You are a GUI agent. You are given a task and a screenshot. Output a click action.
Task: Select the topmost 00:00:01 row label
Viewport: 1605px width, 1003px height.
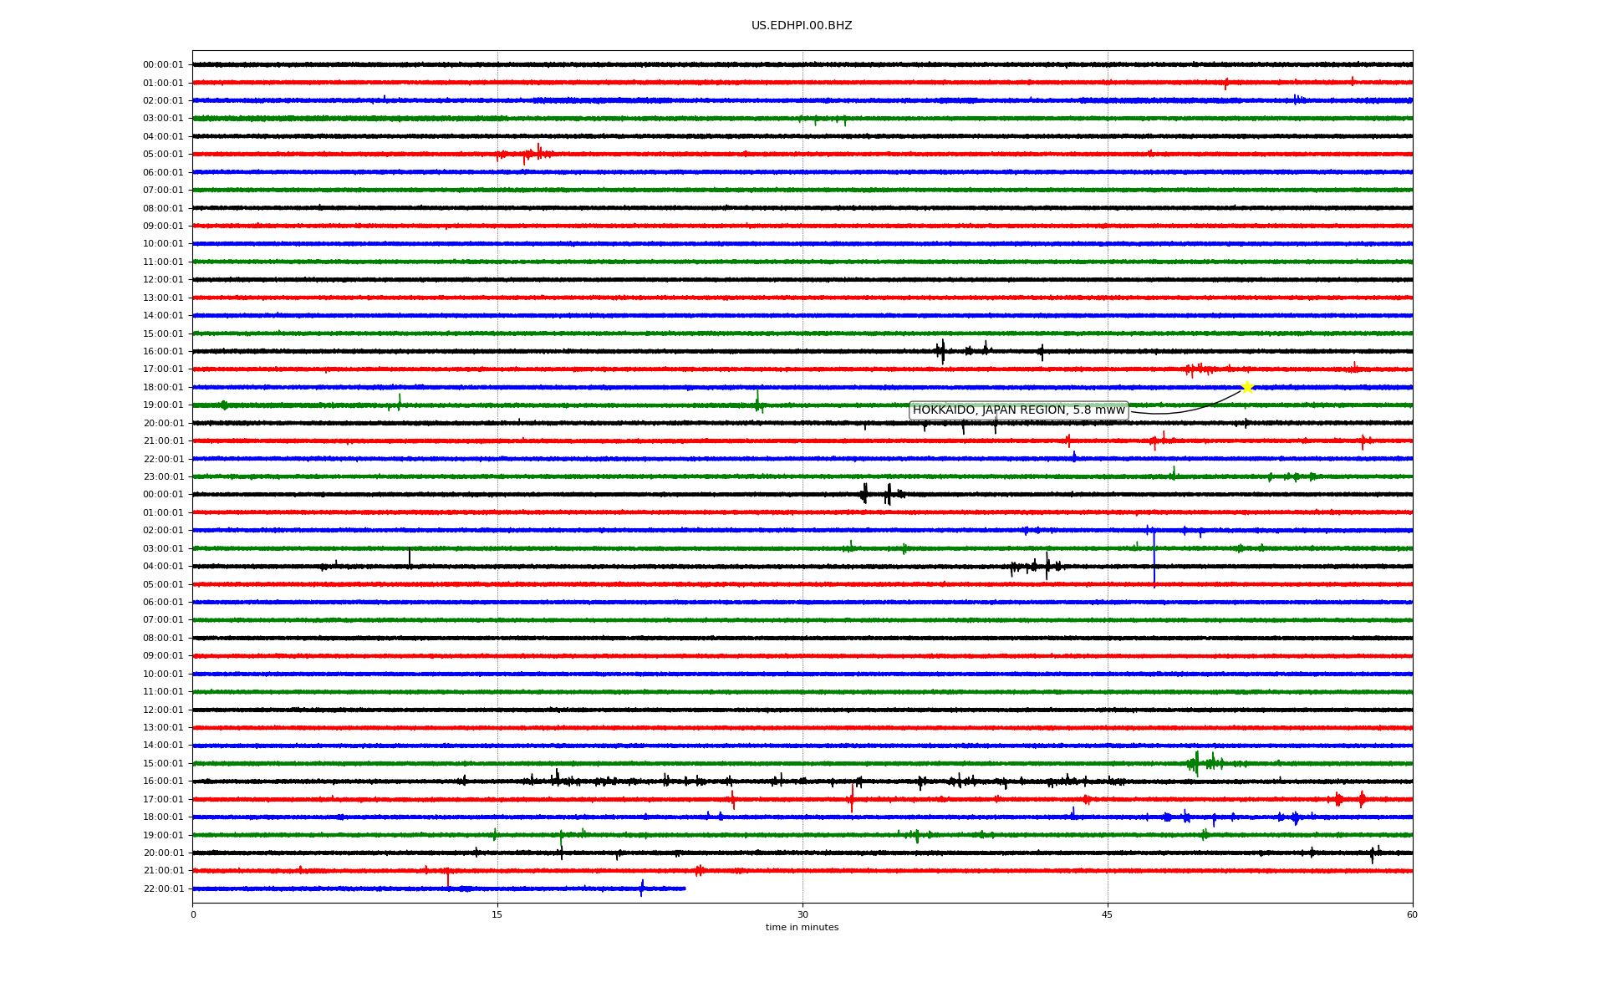coord(163,65)
